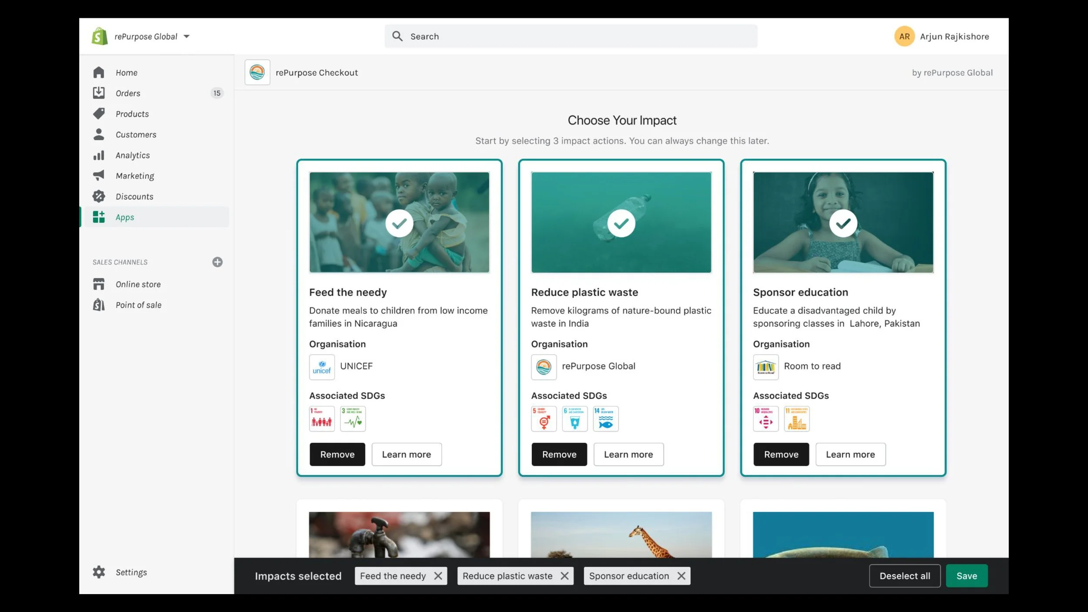
Task: Expand the rePurpose Global store dropdown
Action: [187, 37]
